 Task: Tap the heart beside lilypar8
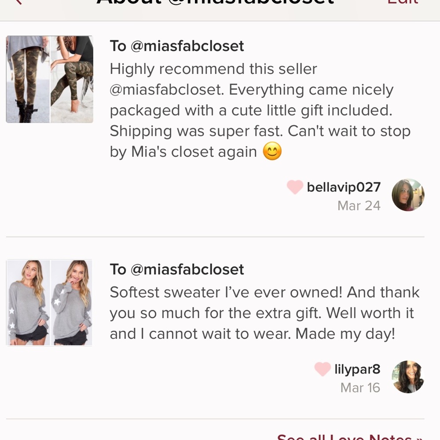pos(322,369)
